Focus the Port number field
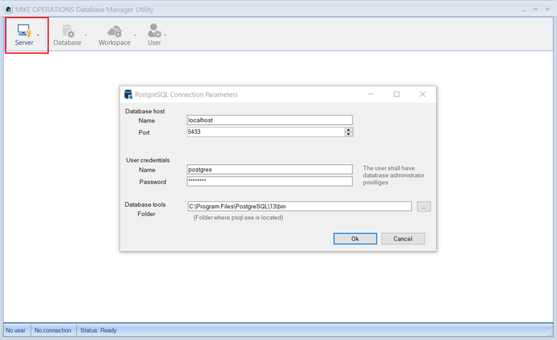This screenshot has width=557, height=340. coord(266,132)
